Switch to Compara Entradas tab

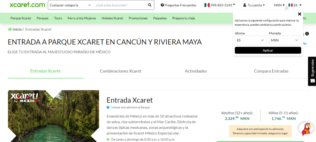(271, 71)
